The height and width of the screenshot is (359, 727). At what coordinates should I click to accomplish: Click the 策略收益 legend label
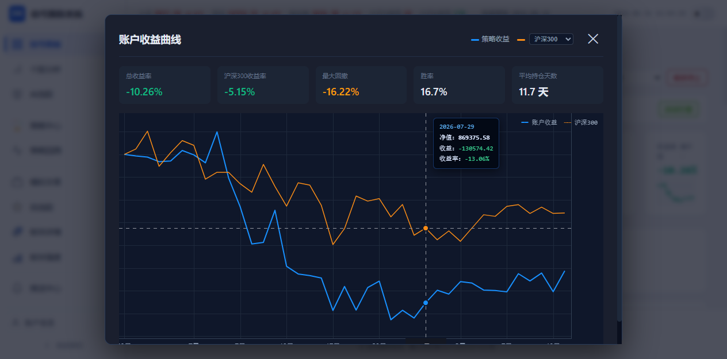point(496,39)
